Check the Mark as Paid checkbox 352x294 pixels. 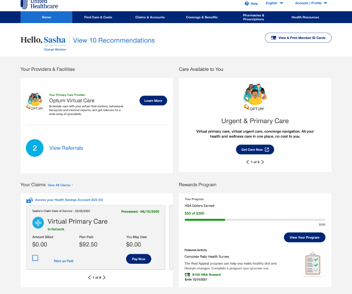coord(35,258)
